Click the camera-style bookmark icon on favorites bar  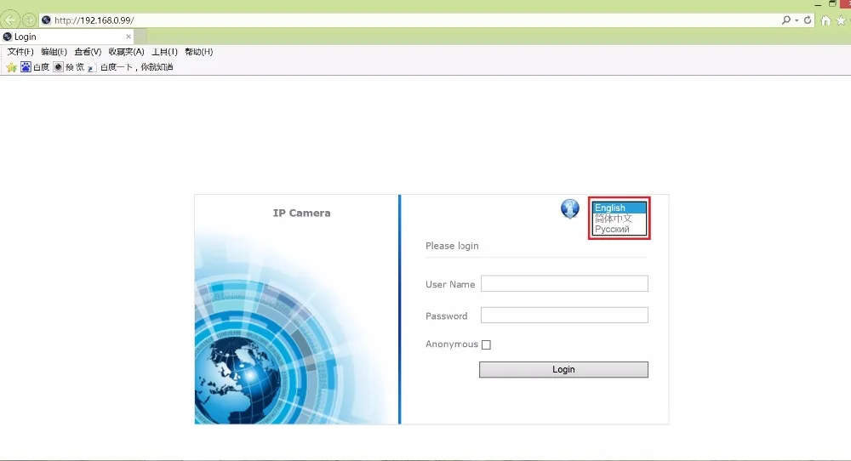pyautogui.click(x=58, y=66)
